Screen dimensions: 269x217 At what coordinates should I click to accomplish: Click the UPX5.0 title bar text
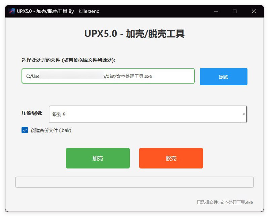[58, 11]
